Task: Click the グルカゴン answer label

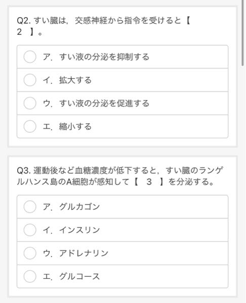Action: pos(79,207)
